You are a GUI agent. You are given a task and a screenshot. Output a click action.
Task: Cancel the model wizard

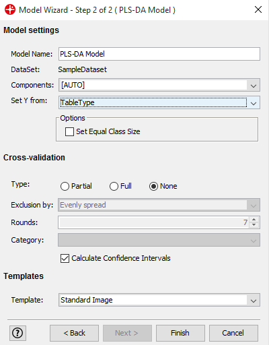tap(233, 333)
